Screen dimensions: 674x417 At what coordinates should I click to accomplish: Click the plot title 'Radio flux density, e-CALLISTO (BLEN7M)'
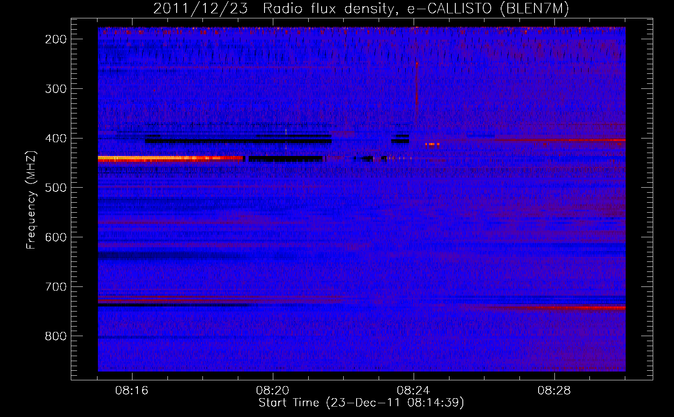coord(416,9)
